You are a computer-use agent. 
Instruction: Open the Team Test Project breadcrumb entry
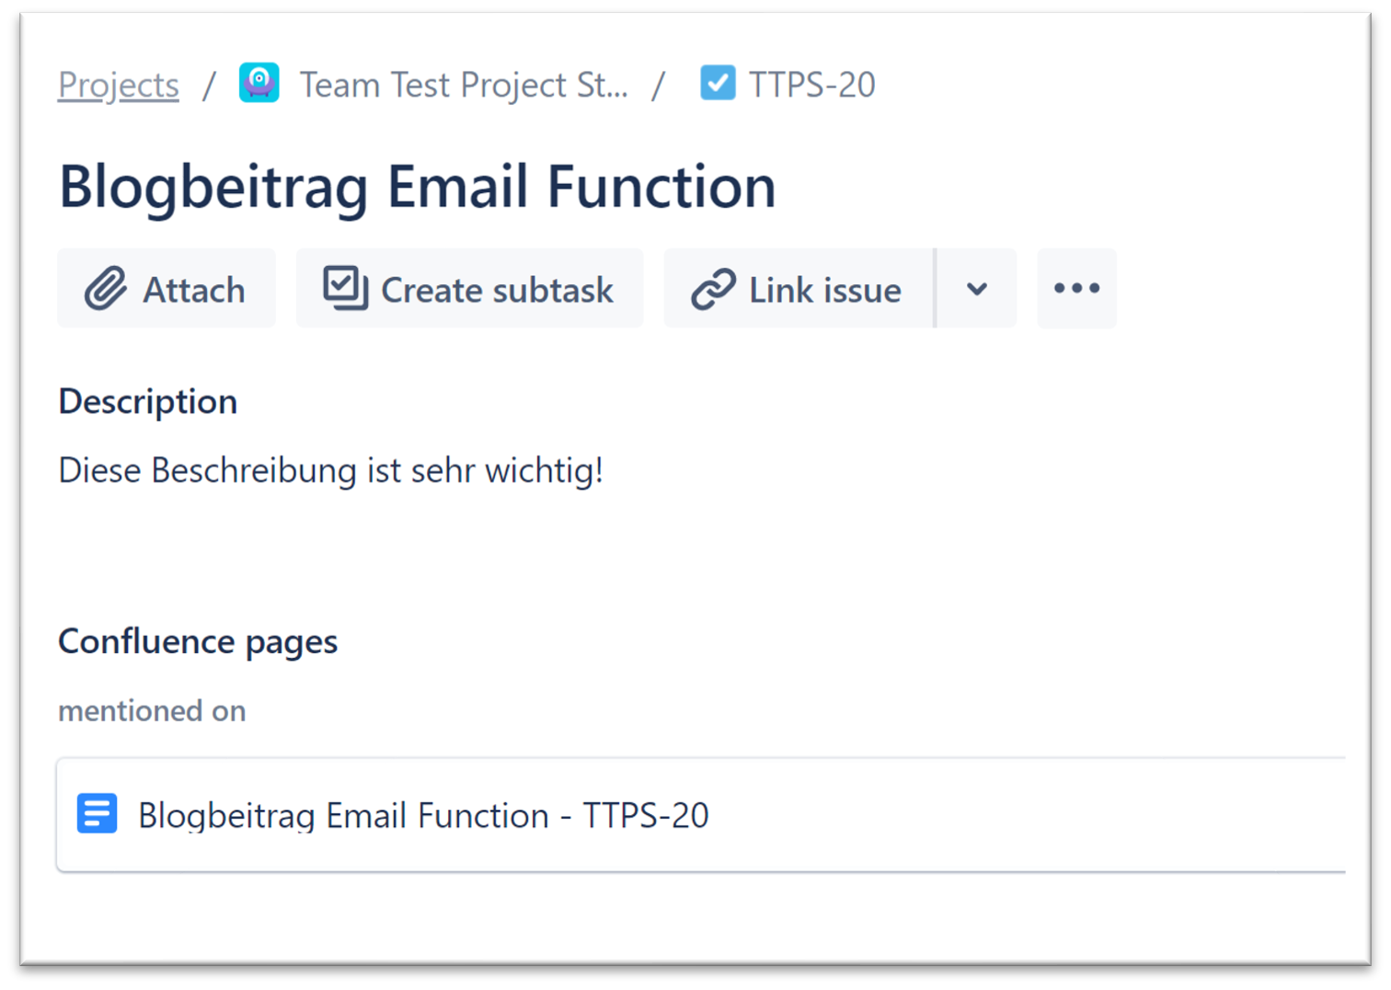464,84
